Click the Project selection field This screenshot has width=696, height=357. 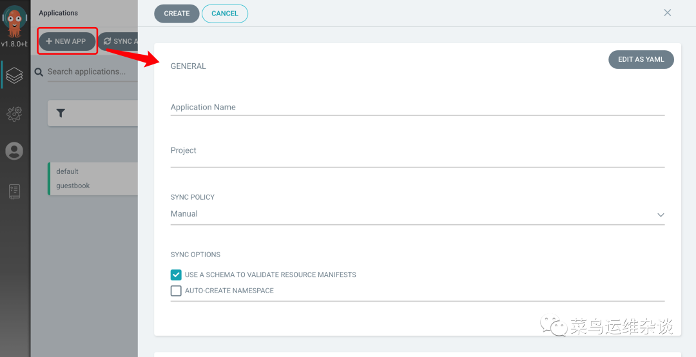417,157
